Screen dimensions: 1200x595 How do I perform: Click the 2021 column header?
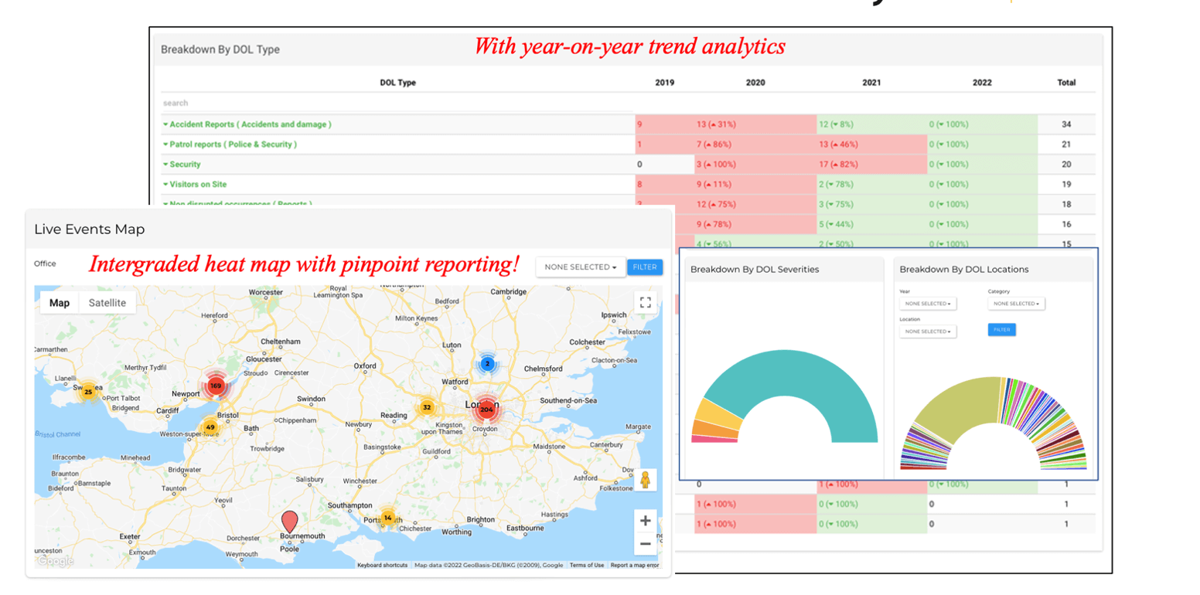(871, 83)
